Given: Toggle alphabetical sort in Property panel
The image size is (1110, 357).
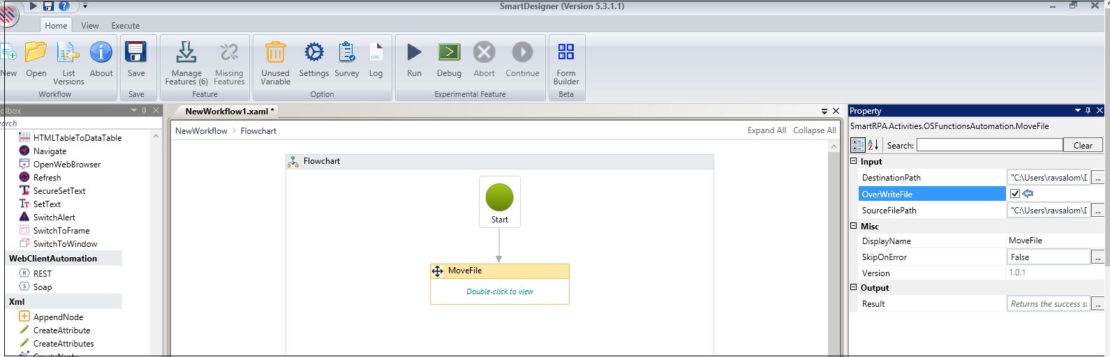Looking at the screenshot, I should pyautogui.click(x=873, y=145).
